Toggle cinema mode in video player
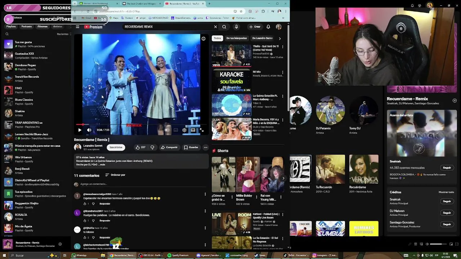 coord(193,130)
